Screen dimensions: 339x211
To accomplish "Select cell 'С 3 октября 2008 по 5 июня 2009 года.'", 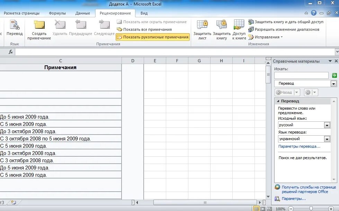I will [x=61, y=139].
